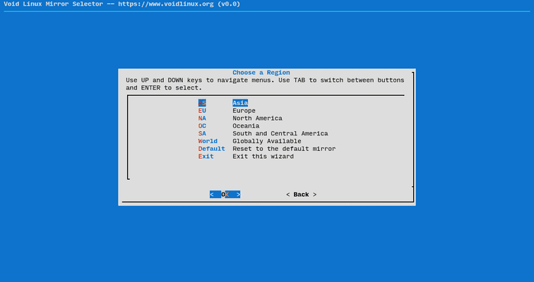Viewport: 534px width, 282px height.
Task: Click Exit this wizard description
Action: point(263,157)
